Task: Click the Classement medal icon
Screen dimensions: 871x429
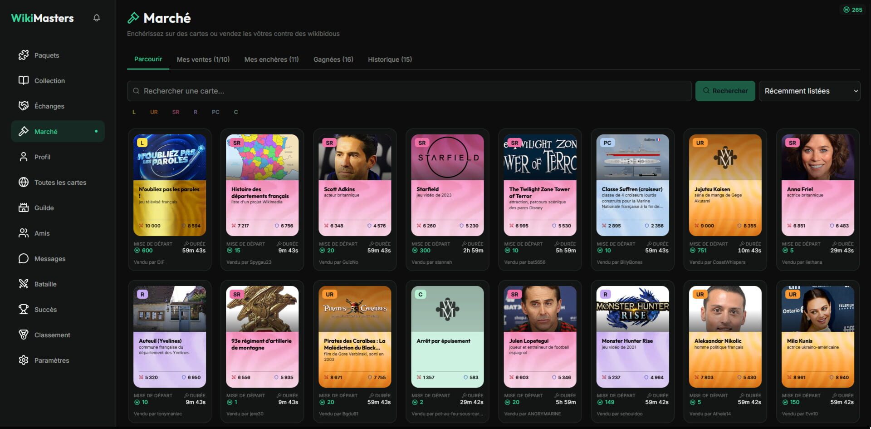Action: click(24, 335)
